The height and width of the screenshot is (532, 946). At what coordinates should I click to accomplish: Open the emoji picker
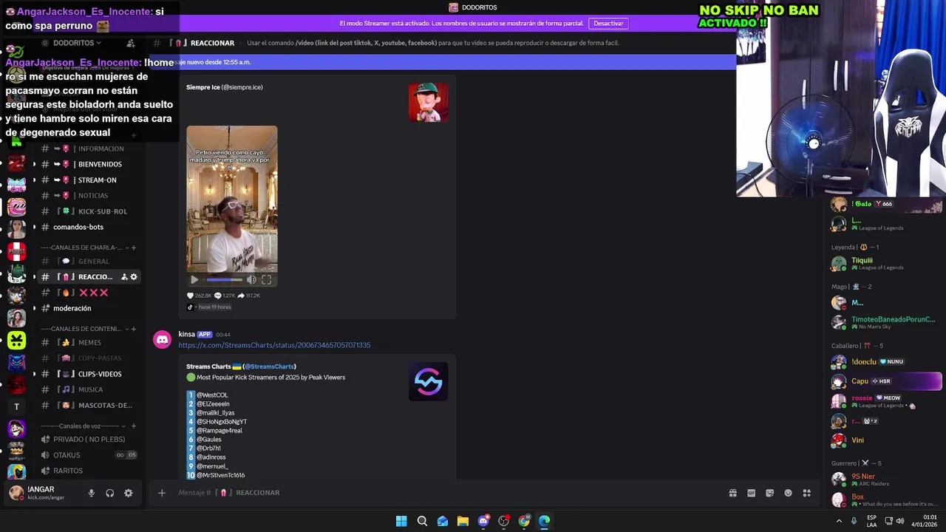tap(789, 493)
